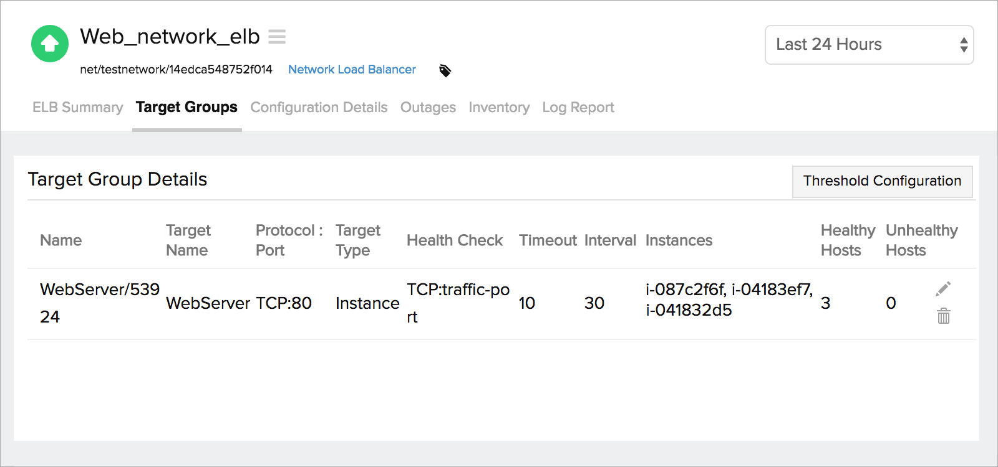Click the Unhealthy Hosts column header

point(922,240)
